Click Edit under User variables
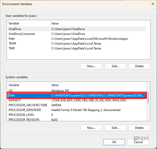The height and width of the screenshot is (149, 157). [x=115, y=66]
